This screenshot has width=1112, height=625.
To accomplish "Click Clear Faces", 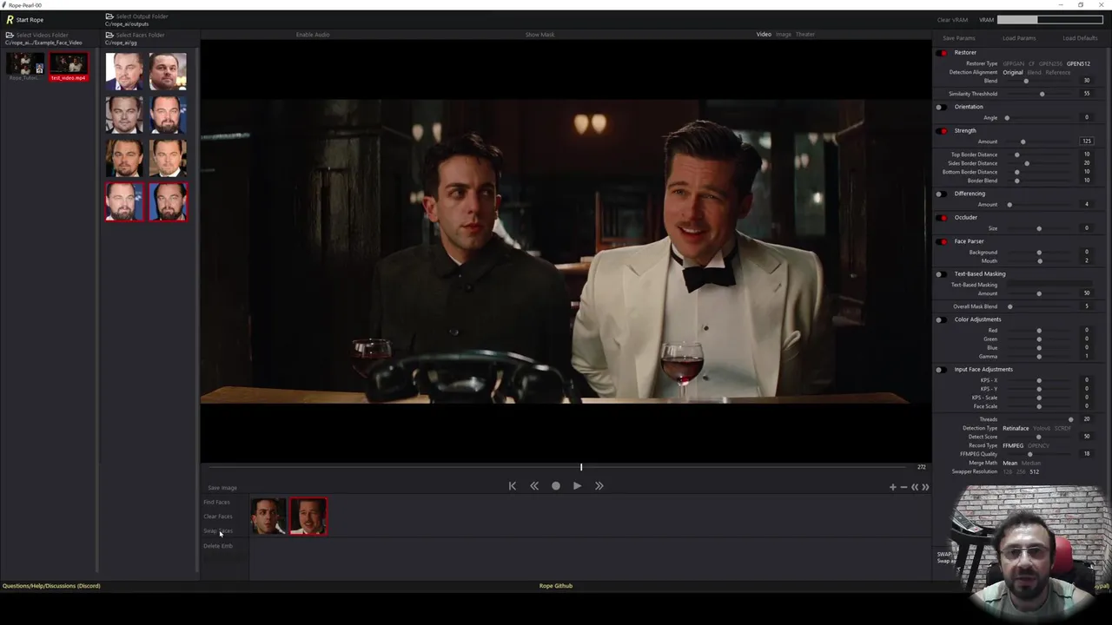I will [218, 516].
